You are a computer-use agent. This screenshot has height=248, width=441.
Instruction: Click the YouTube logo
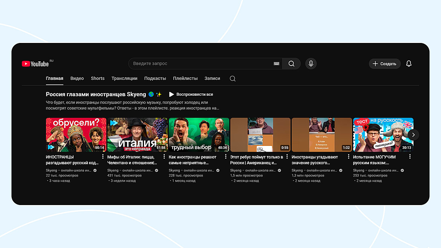pos(36,63)
